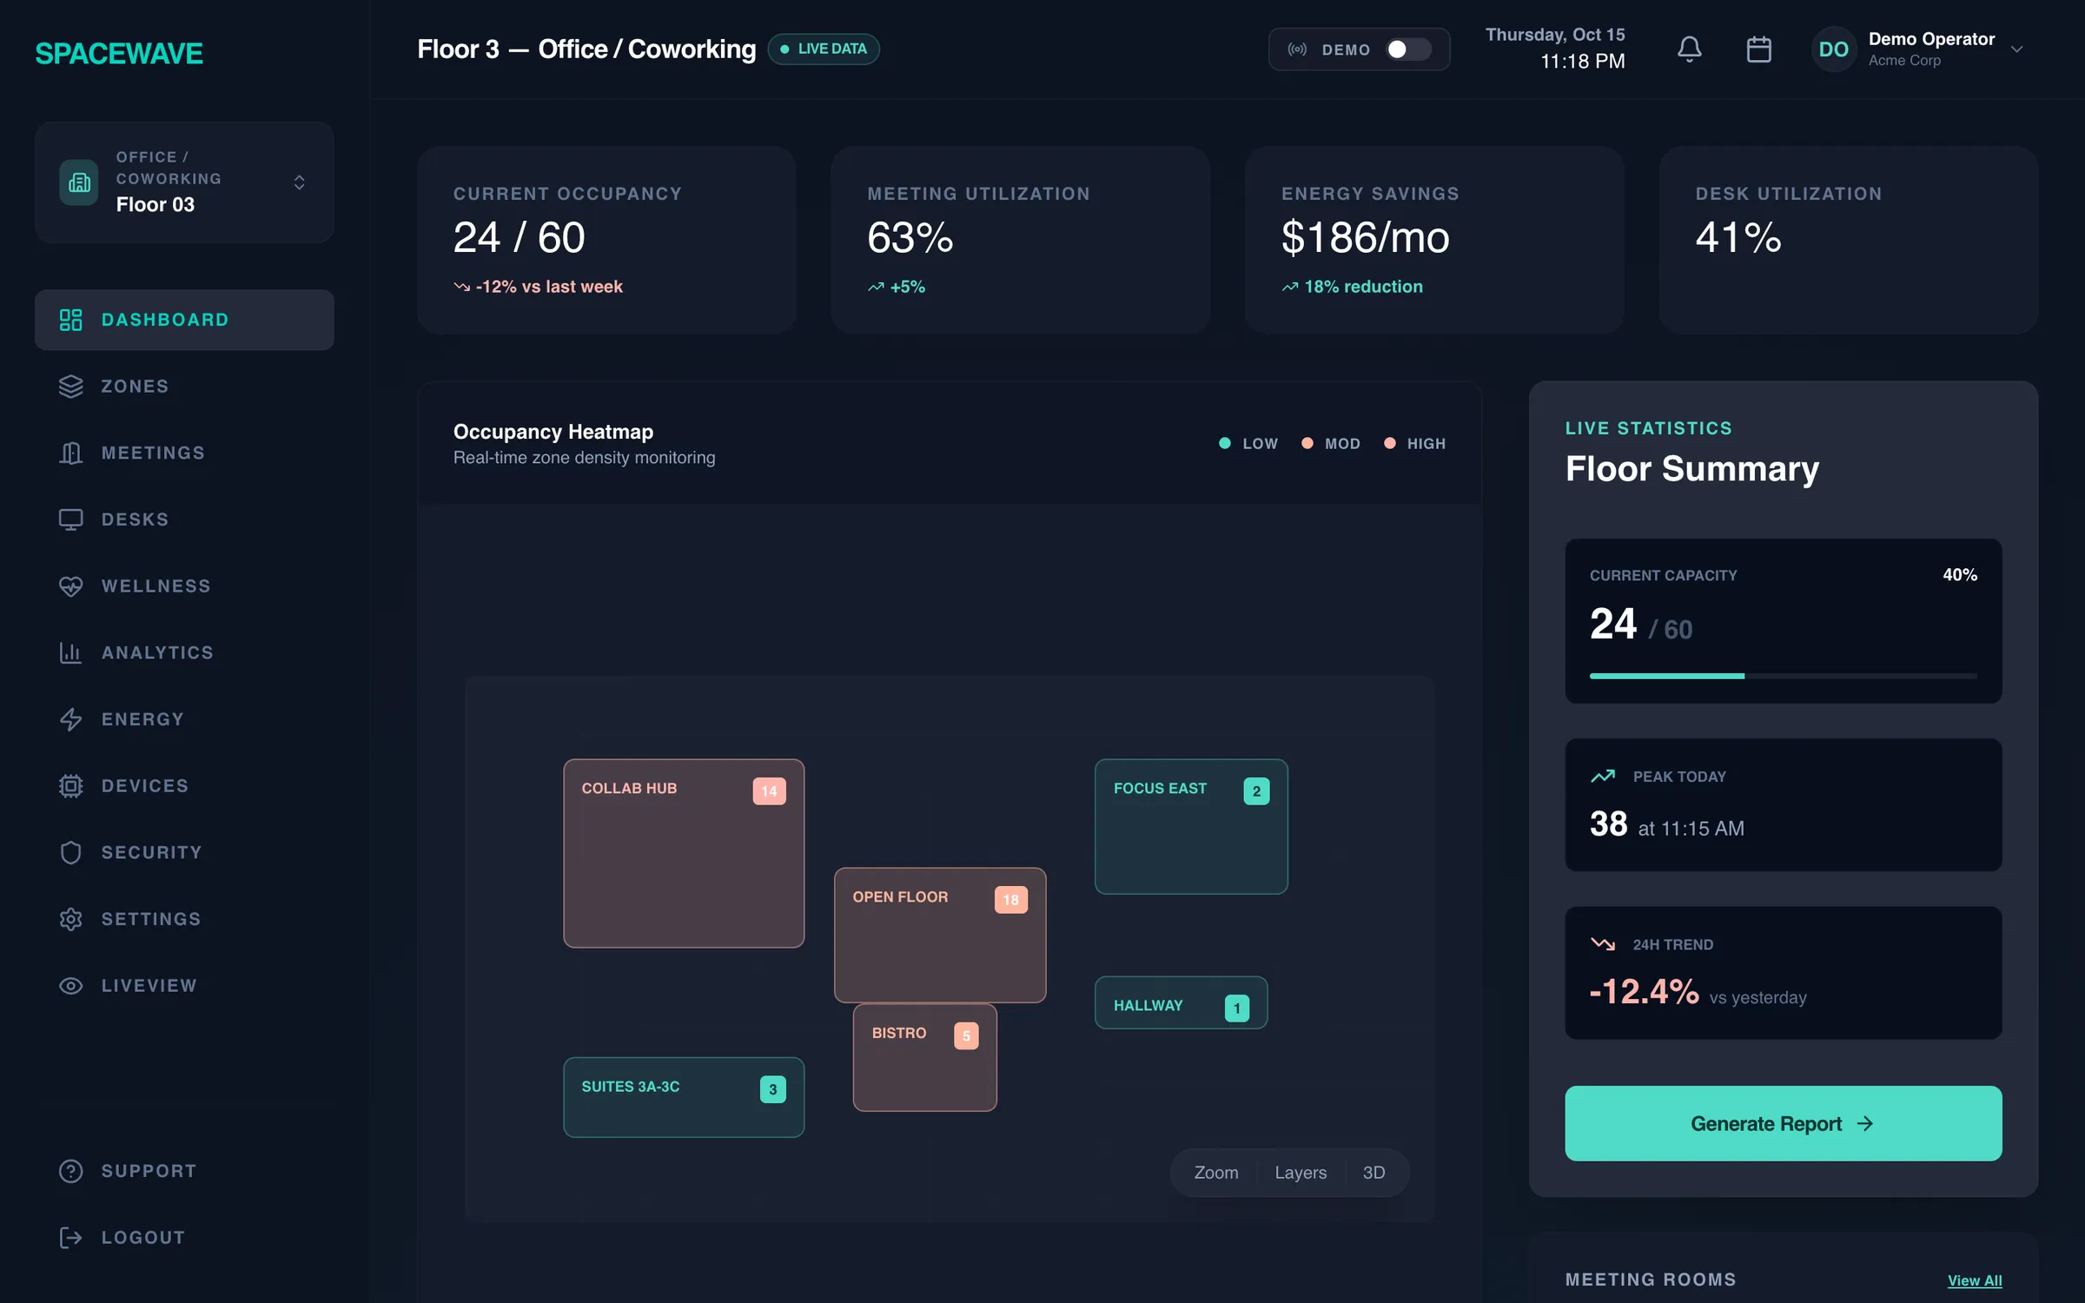Click the Analytics bar chart icon
Screen dimensions: 2085x1303
click(70, 652)
